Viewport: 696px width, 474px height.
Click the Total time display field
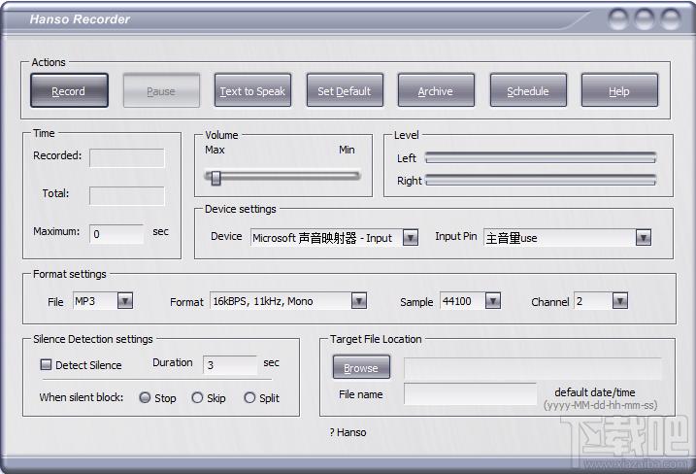pyautogui.click(x=127, y=196)
